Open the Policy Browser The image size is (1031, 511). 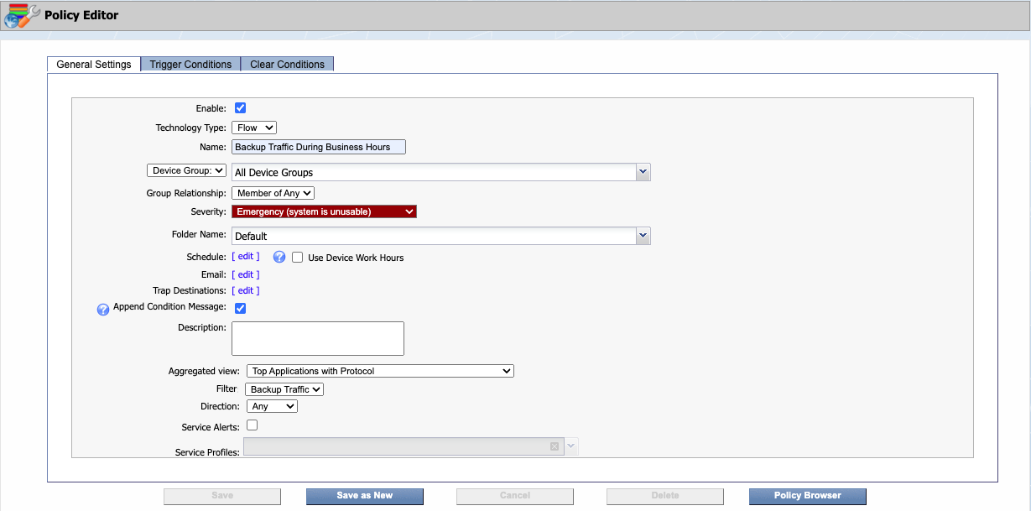coord(808,496)
